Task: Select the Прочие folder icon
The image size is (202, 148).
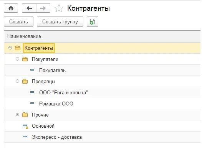Action: (25, 115)
